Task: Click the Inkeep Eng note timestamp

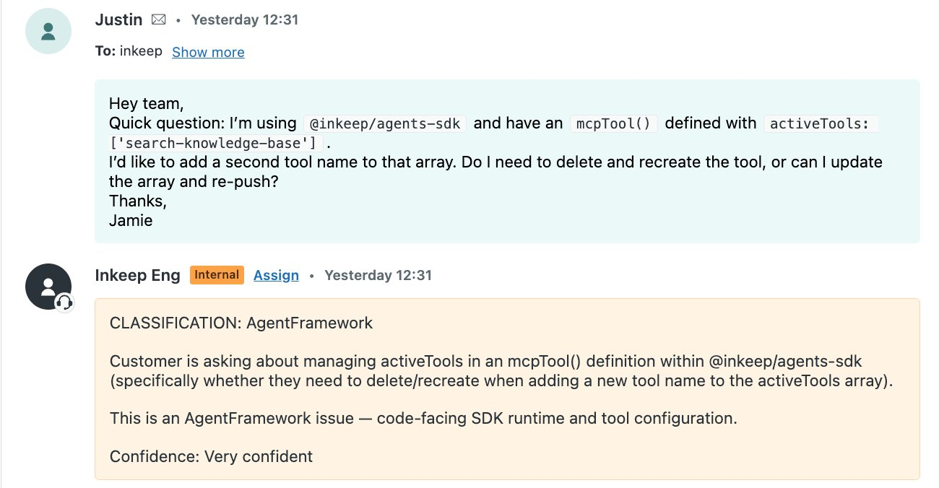Action: (378, 275)
